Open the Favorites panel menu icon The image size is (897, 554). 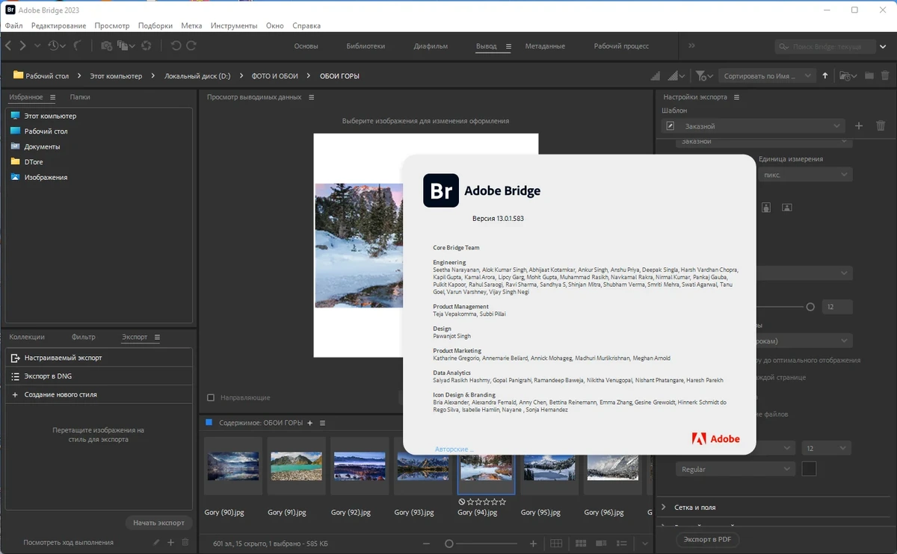52,97
